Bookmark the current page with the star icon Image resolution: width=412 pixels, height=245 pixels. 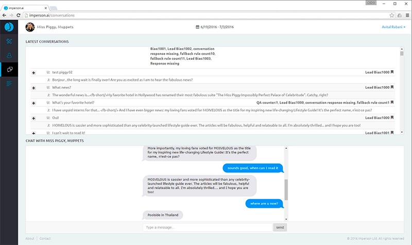tap(392, 16)
